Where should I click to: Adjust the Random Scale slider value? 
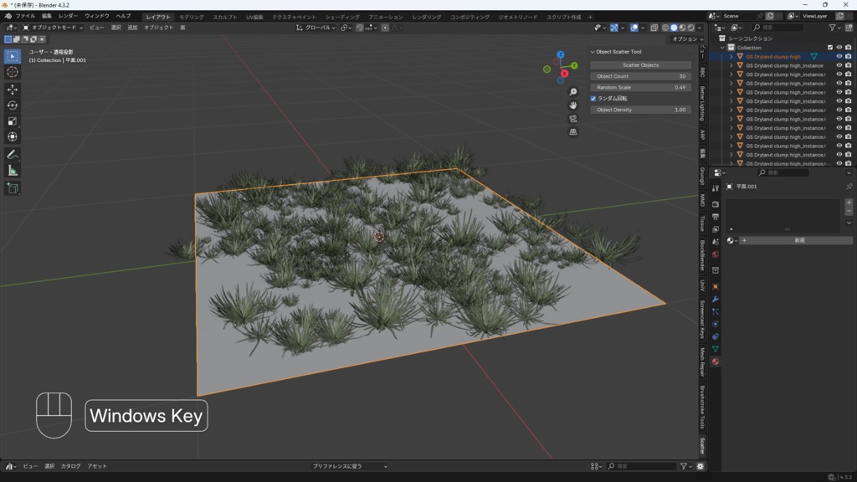[640, 87]
